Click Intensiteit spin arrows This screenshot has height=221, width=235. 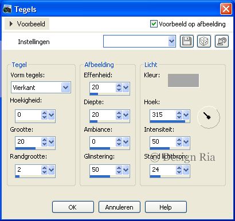click(x=179, y=142)
